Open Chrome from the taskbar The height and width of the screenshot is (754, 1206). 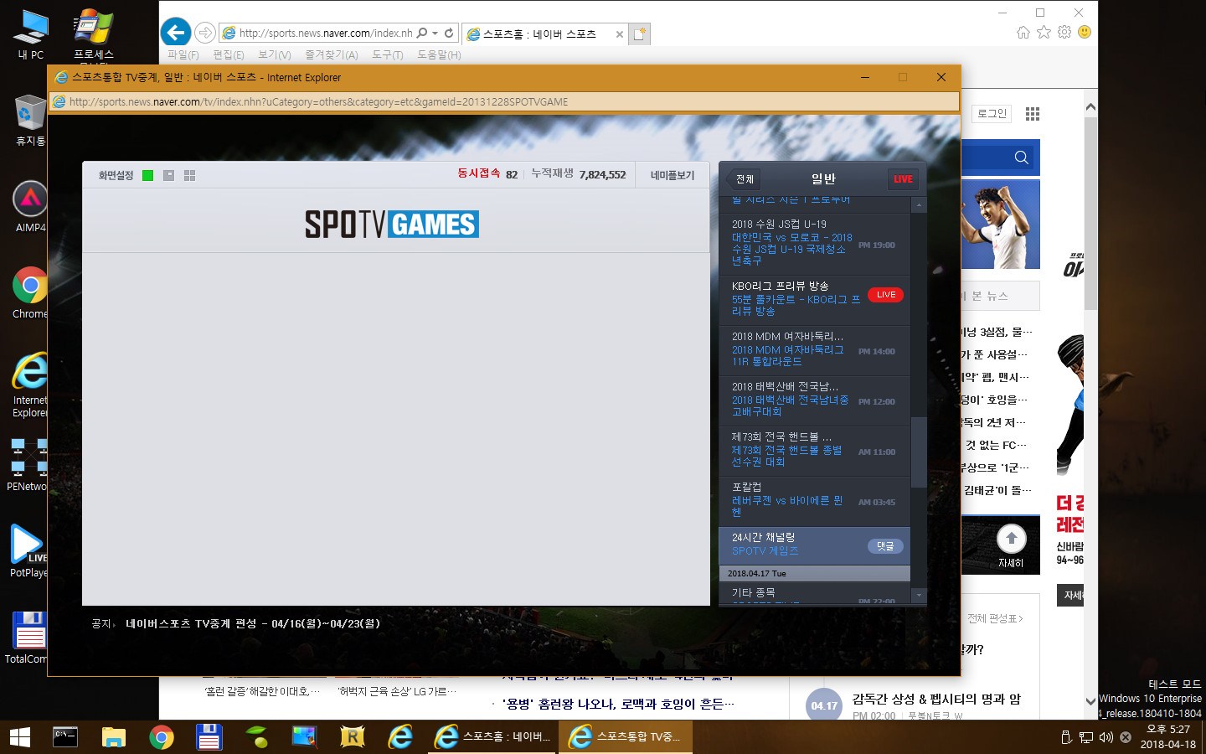click(161, 737)
